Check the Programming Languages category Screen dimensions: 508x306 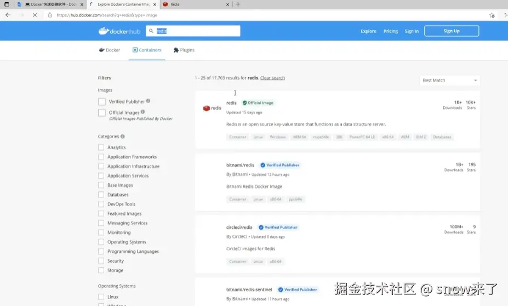[x=101, y=251]
